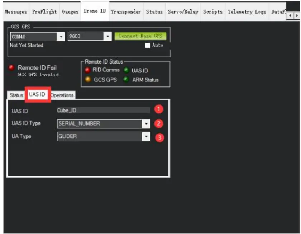
Task: Click the green ARM Status light
Action: pos(126,79)
